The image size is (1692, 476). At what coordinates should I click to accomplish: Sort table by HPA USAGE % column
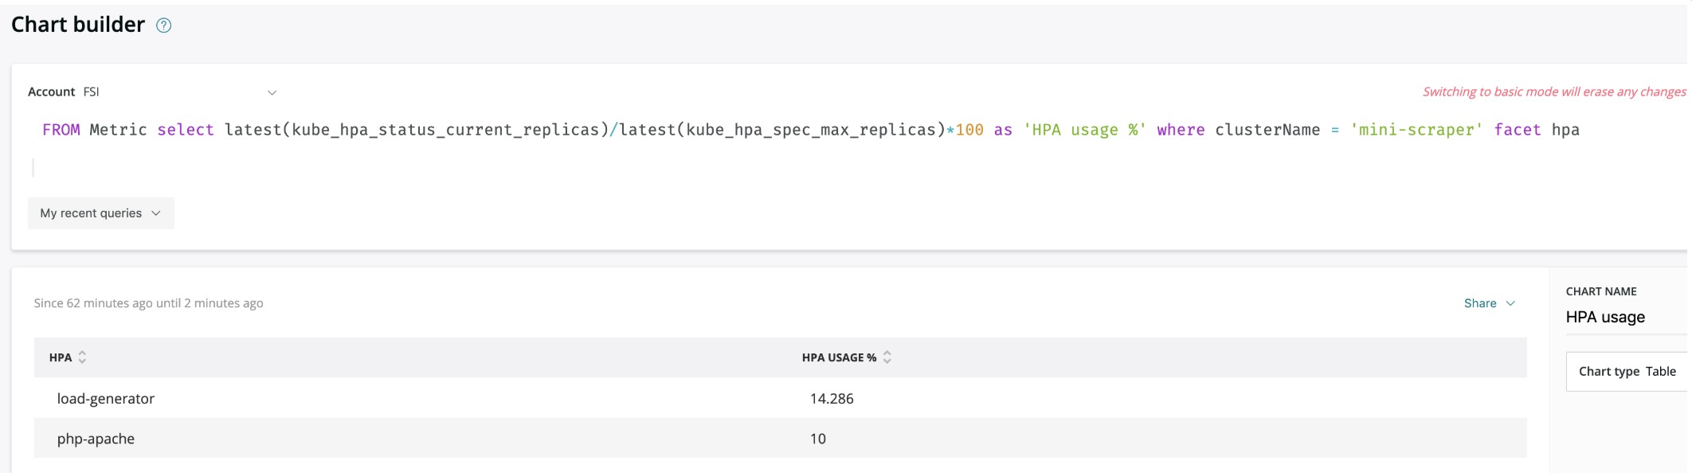887,357
